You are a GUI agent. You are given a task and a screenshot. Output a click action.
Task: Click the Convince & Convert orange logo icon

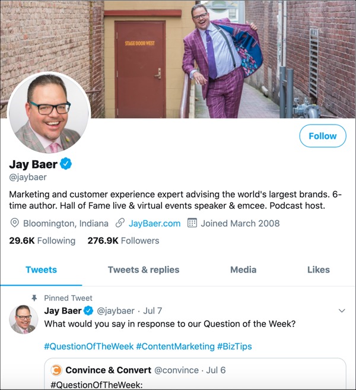coord(56,370)
